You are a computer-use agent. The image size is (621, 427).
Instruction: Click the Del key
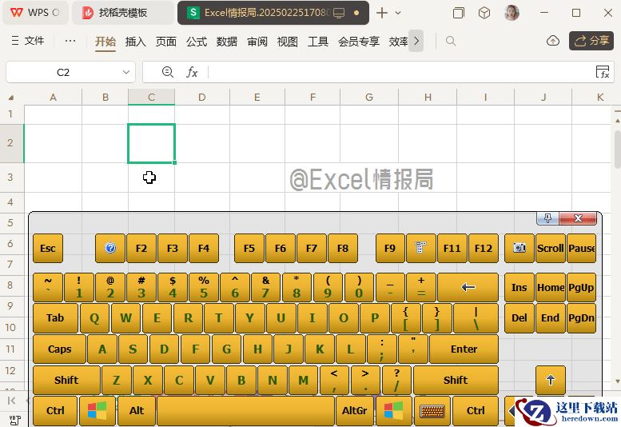point(519,318)
